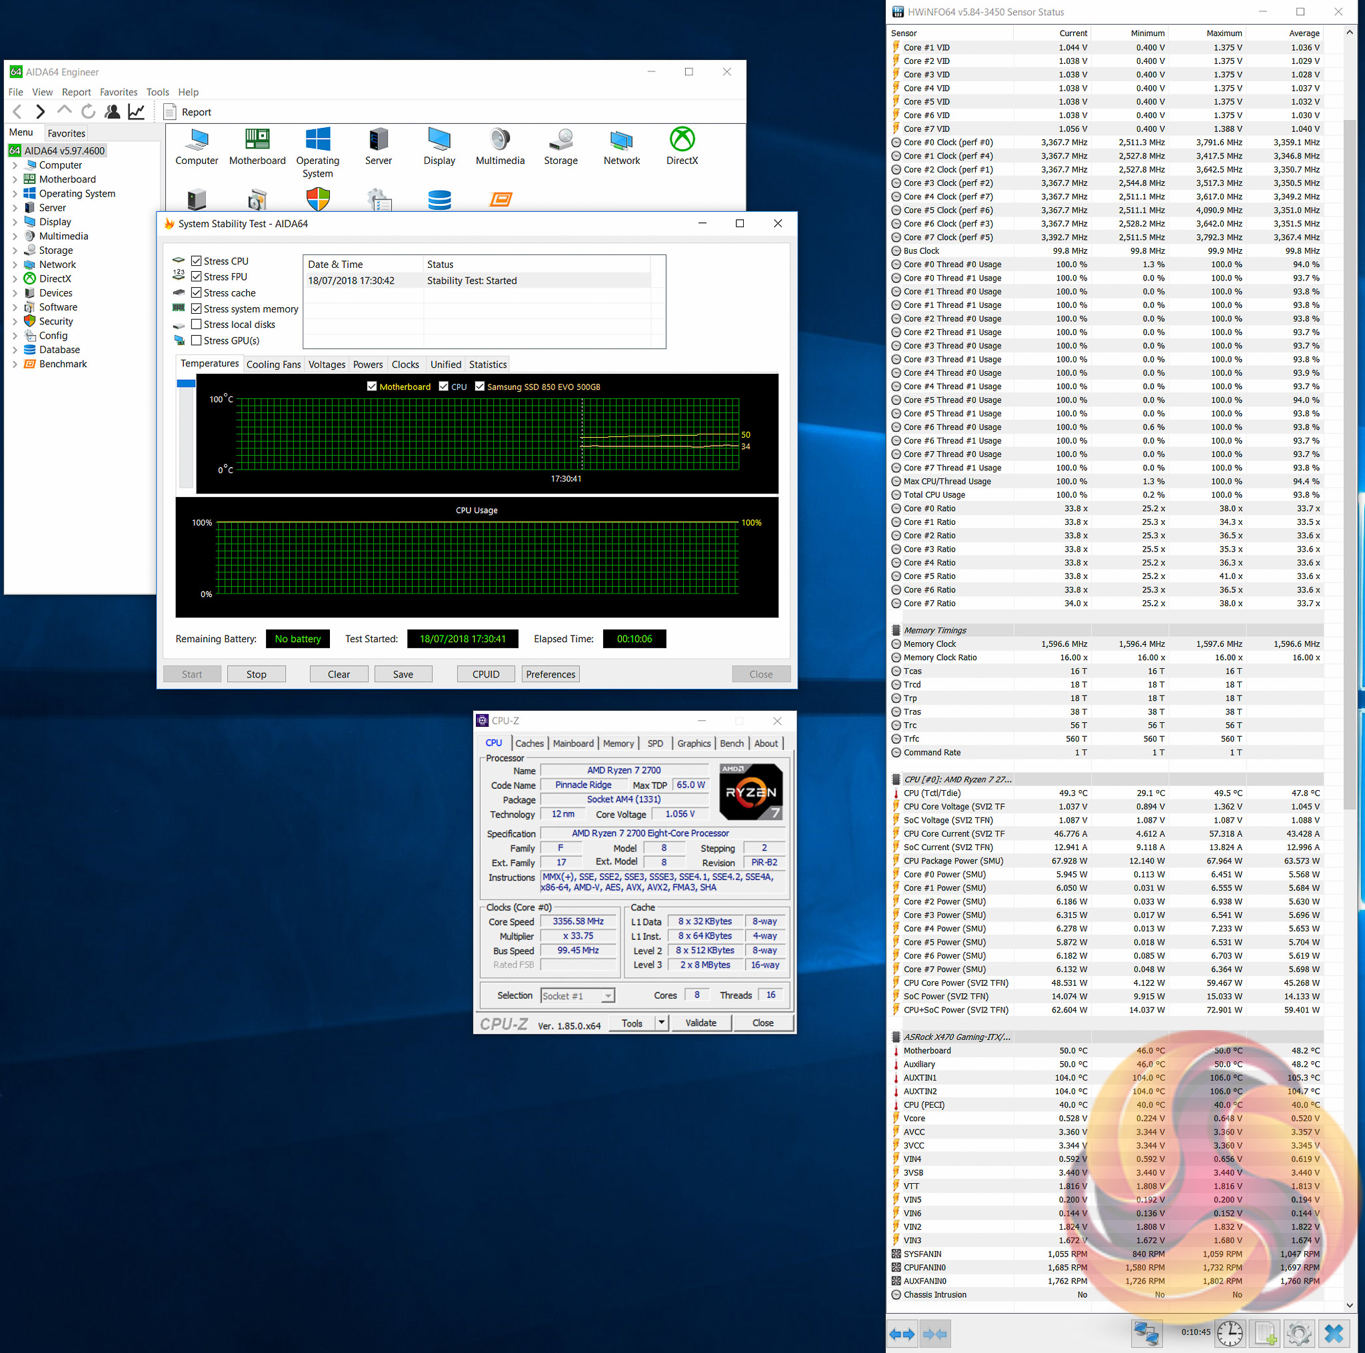
Task: Click the HWiNFO blue X close-sensors icon
Action: coord(1333,1333)
